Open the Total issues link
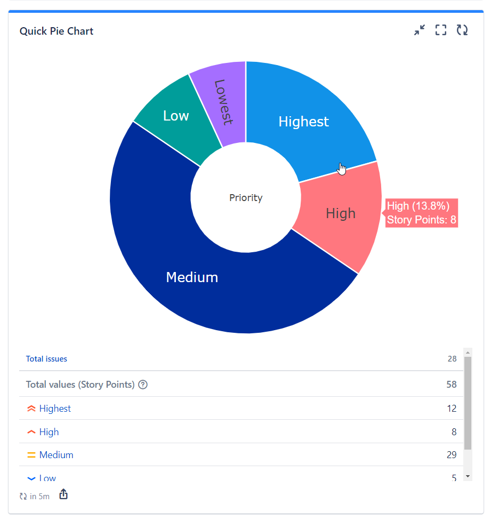491x520 pixels. coord(46,358)
